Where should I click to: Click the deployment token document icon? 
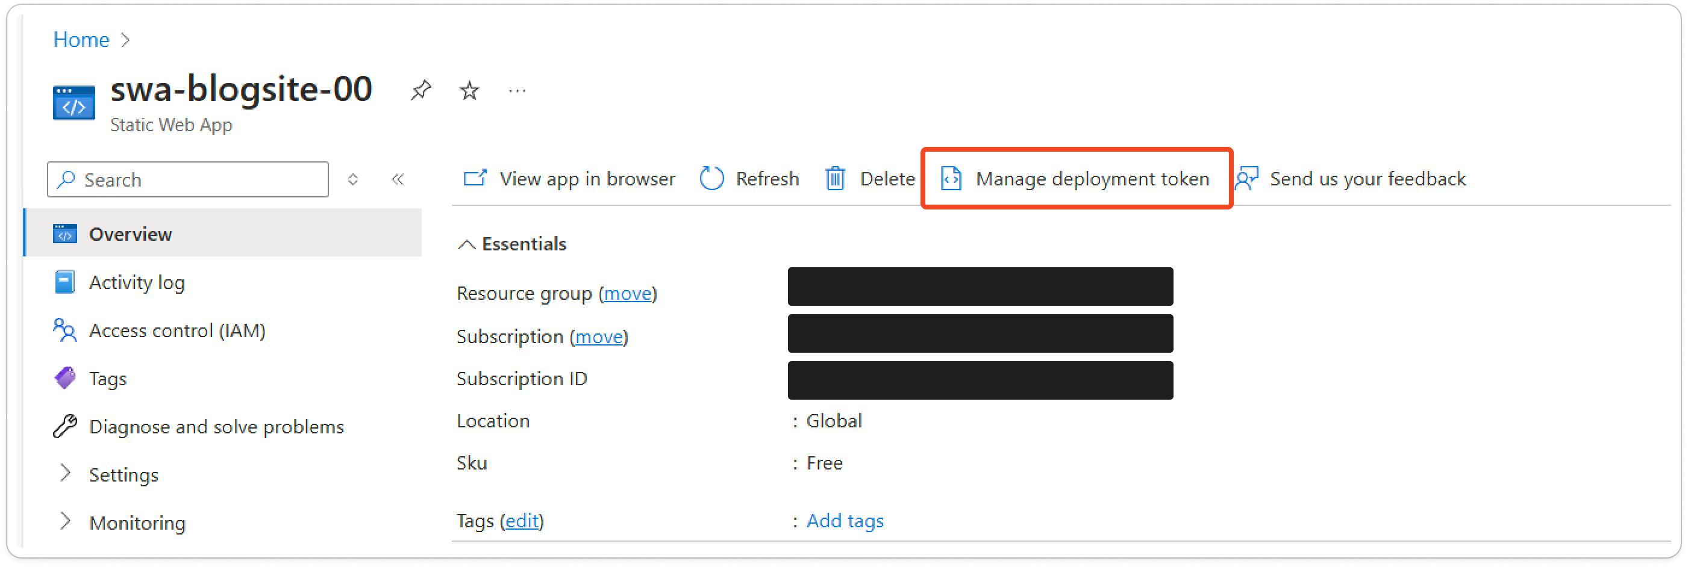click(x=951, y=178)
